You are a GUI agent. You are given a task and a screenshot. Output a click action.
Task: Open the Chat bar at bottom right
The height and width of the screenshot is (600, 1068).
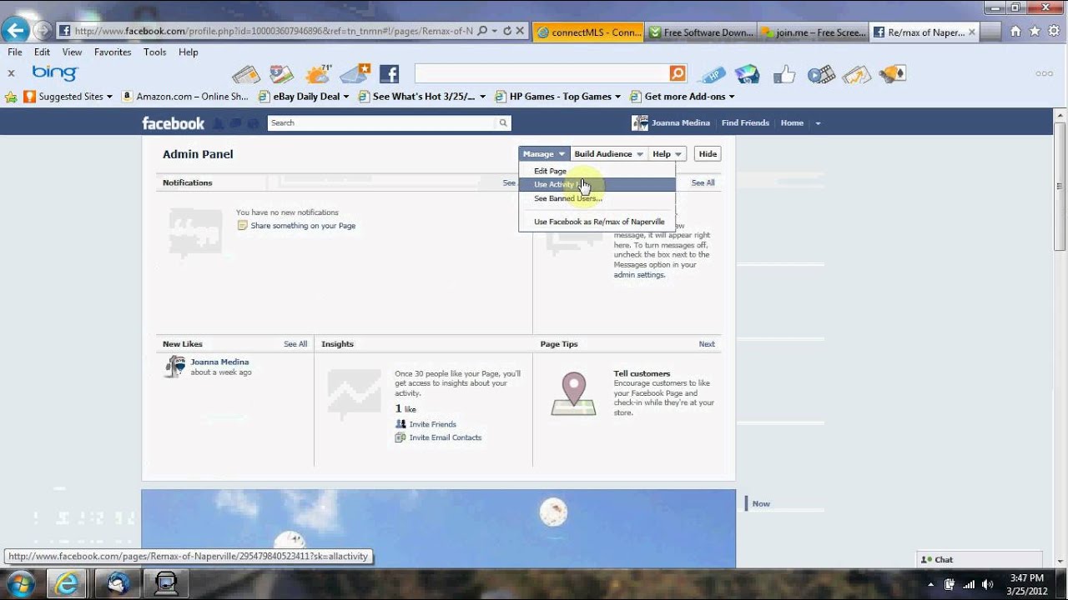979,560
